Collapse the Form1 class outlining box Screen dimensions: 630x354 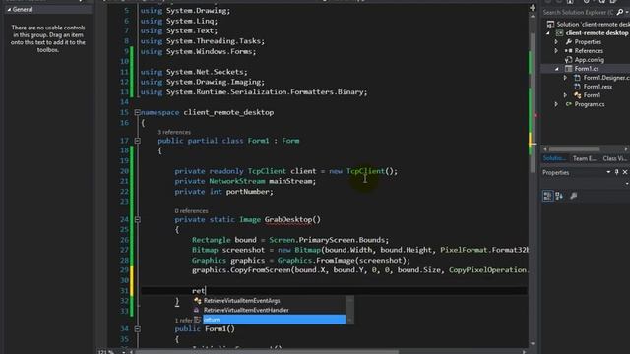coord(138,141)
